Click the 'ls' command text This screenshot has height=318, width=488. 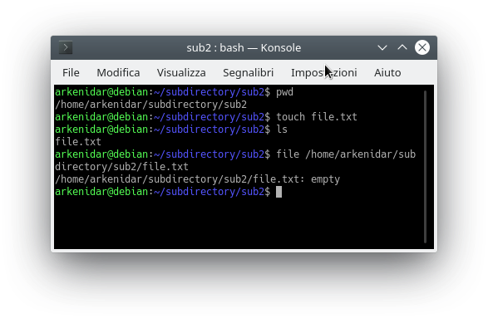click(x=282, y=130)
